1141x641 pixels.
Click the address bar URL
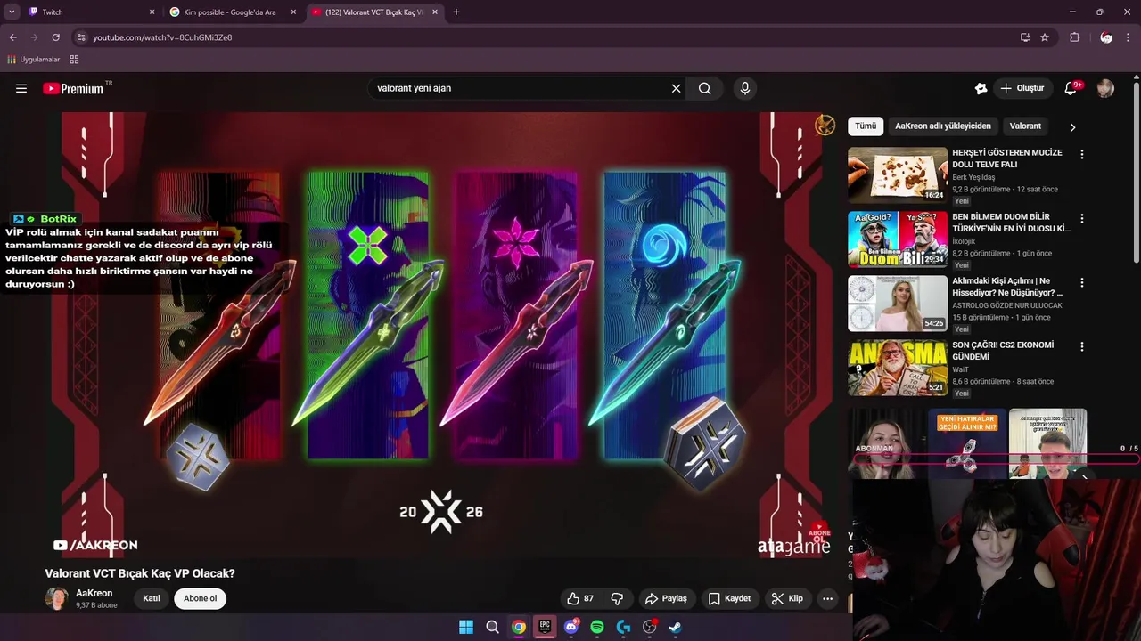point(162,37)
